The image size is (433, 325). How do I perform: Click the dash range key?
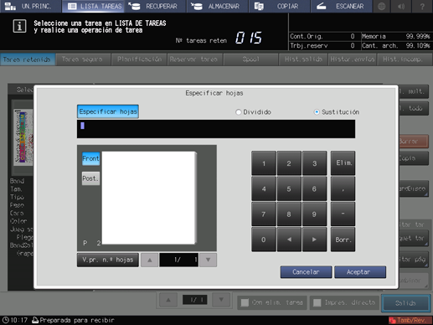click(343, 214)
